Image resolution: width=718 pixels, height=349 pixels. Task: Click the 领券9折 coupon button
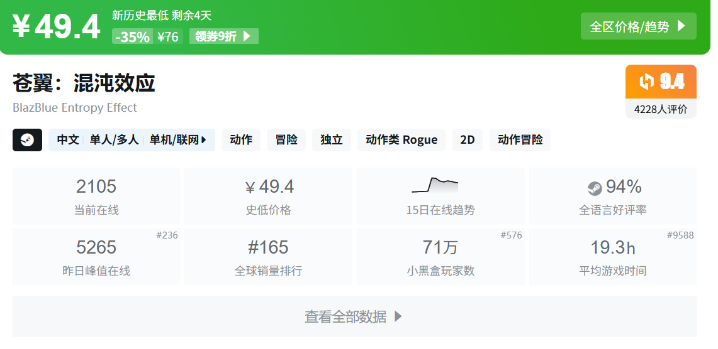click(224, 36)
